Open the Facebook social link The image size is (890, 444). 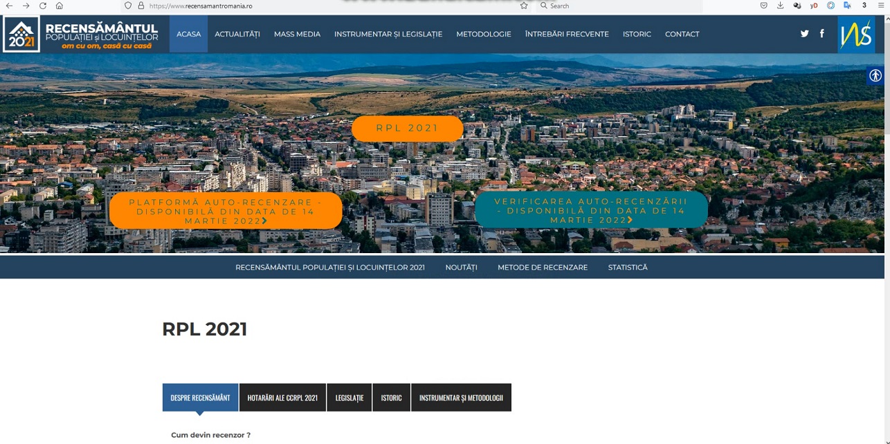[x=821, y=34]
